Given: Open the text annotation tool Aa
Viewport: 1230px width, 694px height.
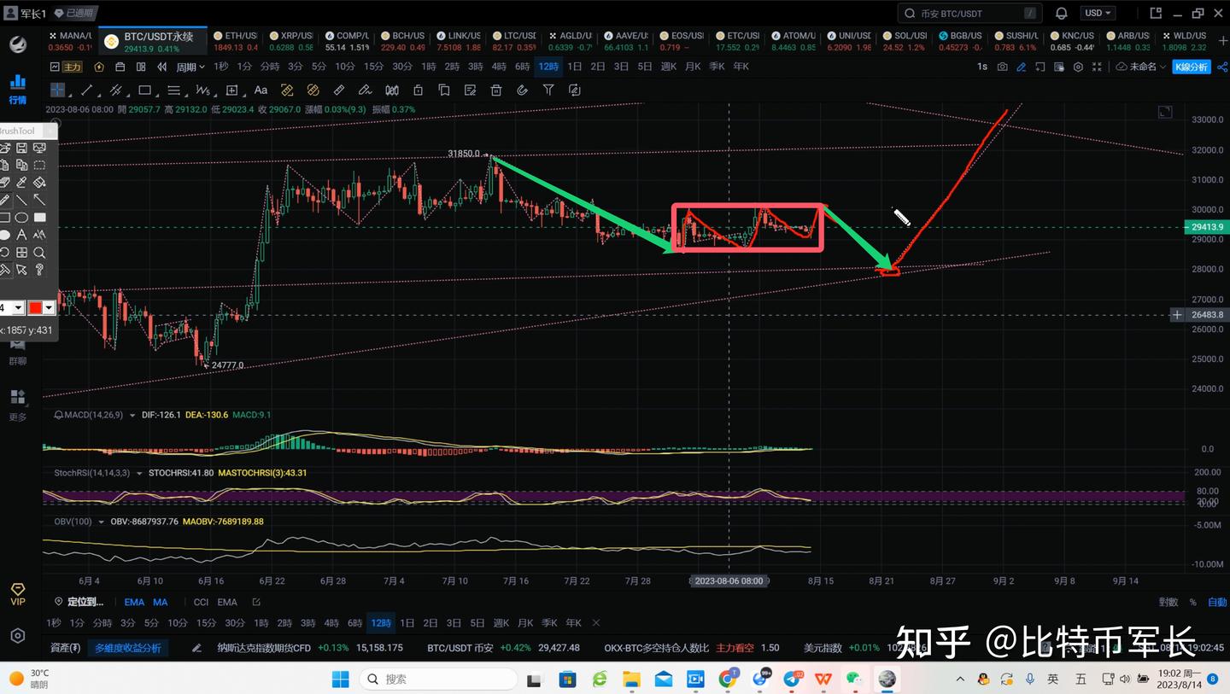Looking at the screenshot, I should pyautogui.click(x=261, y=90).
